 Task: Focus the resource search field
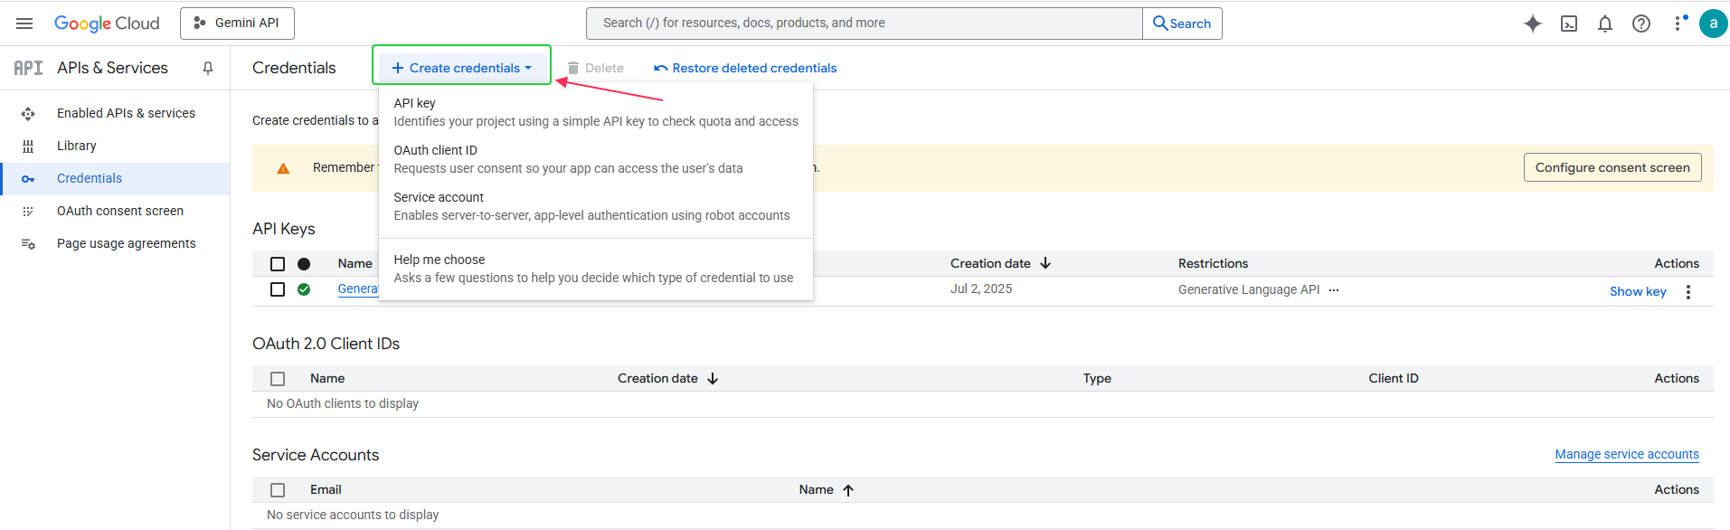(864, 24)
